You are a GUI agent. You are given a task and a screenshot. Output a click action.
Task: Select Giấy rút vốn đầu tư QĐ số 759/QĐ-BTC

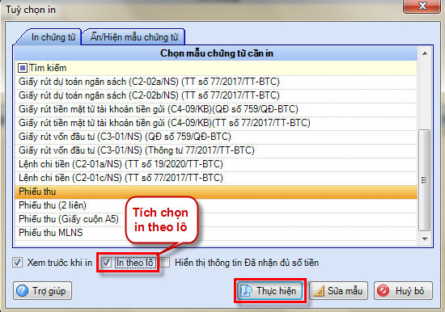[x=216, y=137]
